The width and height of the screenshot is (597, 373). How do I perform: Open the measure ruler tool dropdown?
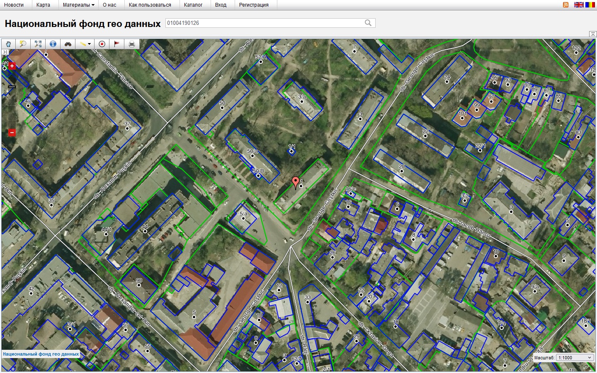click(85, 44)
